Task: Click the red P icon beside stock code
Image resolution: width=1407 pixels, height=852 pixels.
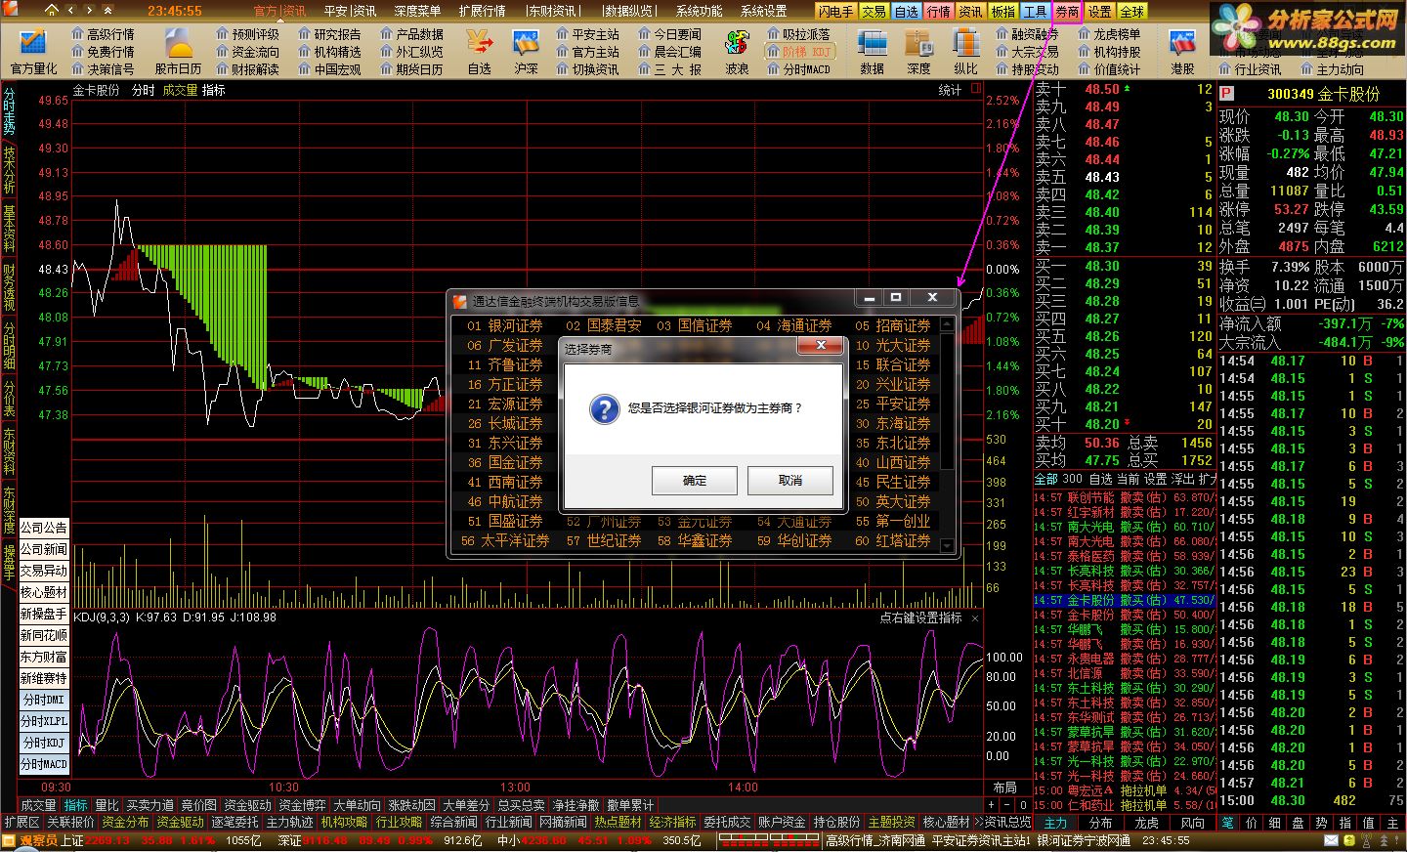Action: (1227, 94)
